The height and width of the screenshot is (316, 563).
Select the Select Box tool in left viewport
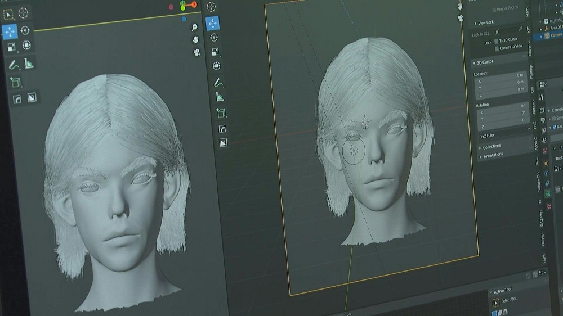tap(8, 13)
